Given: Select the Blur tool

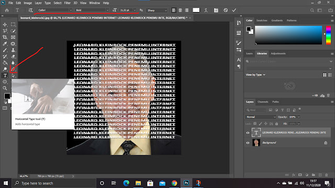Looking at the screenshot, I should [13, 63].
